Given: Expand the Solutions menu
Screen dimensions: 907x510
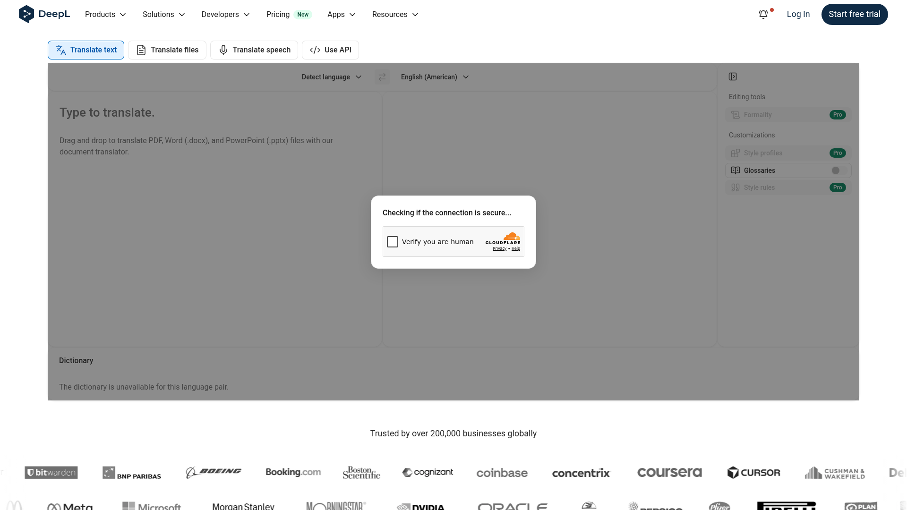Looking at the screenshot, I should (163, 15).
